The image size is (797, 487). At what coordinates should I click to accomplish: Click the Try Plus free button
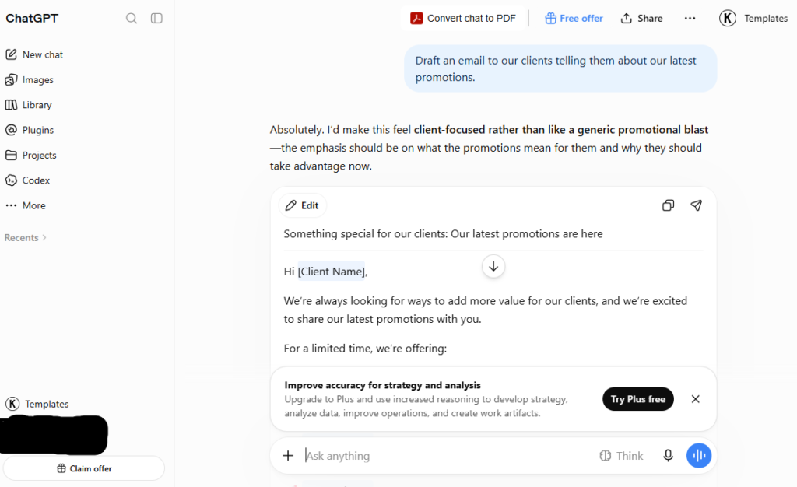click(638, 399)
